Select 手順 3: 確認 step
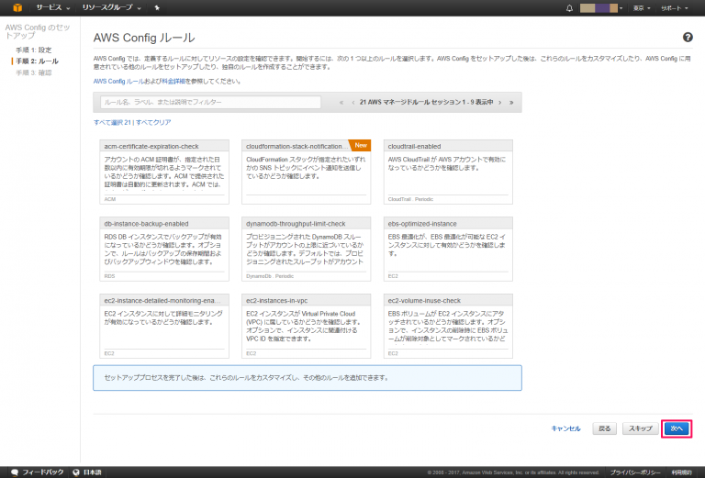 (34, 72)
